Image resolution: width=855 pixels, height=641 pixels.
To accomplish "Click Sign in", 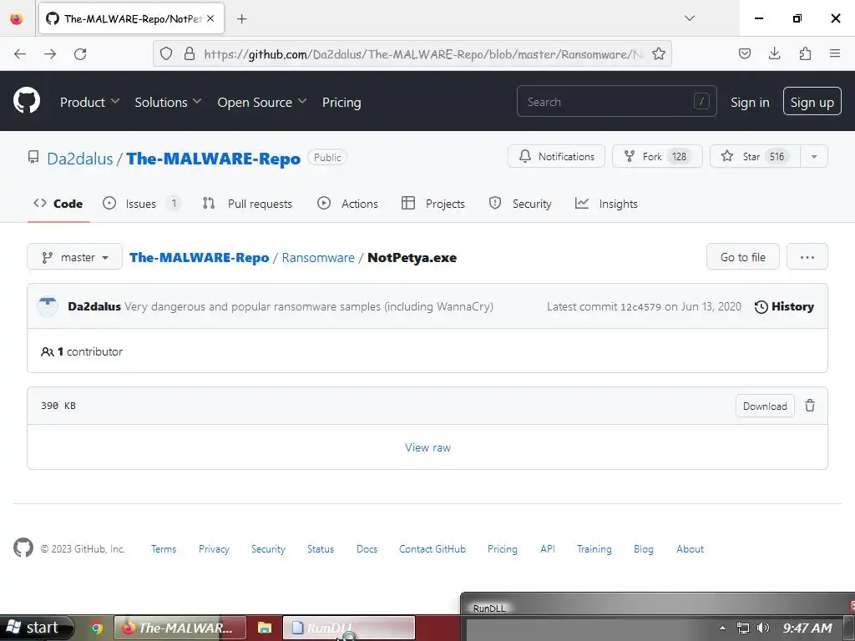I will tap(750, 102).
